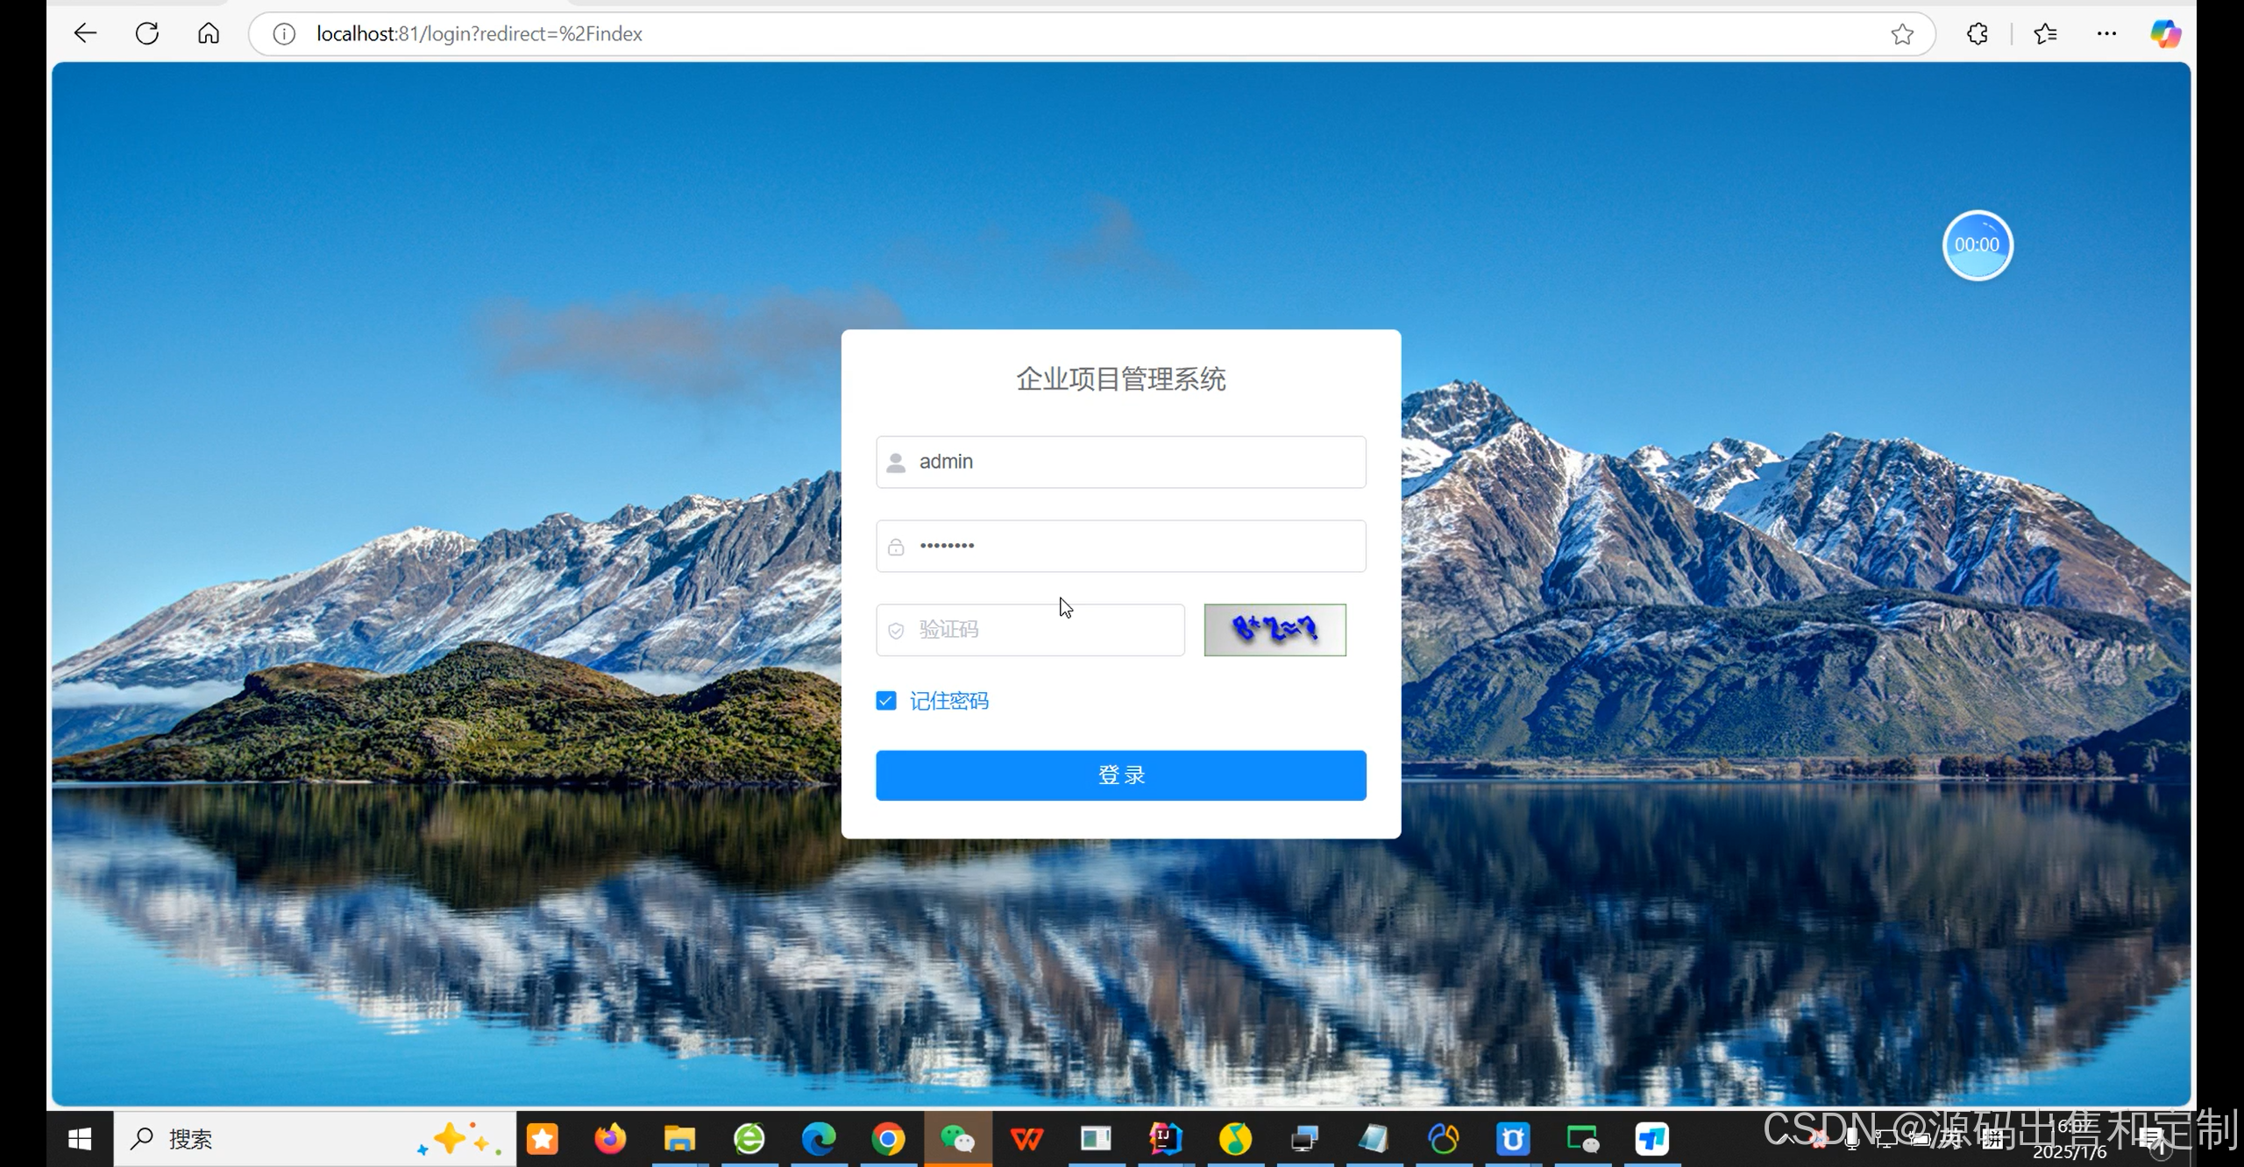Click the address bar URL
The image size is (2244, 1167).
tap(479, 34)
